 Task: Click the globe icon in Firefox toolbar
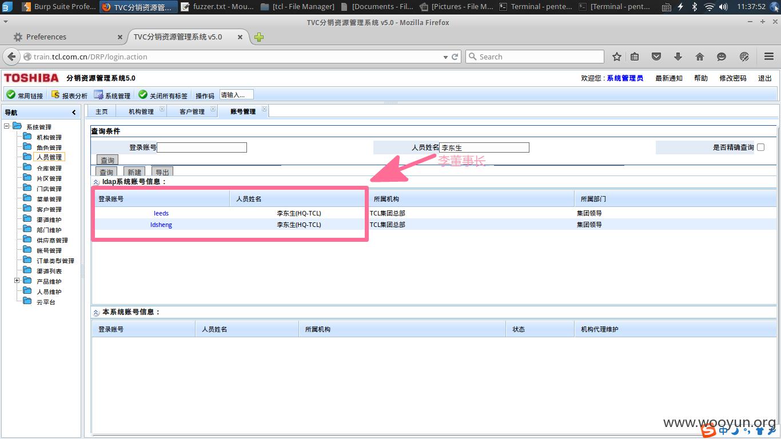(x=744, y=57)
